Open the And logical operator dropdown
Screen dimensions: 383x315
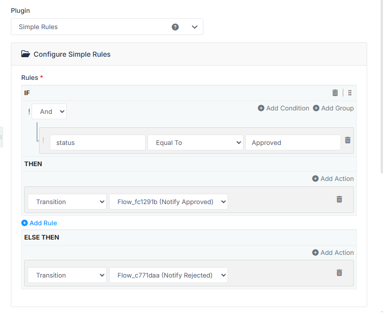[x=49, y=111]
